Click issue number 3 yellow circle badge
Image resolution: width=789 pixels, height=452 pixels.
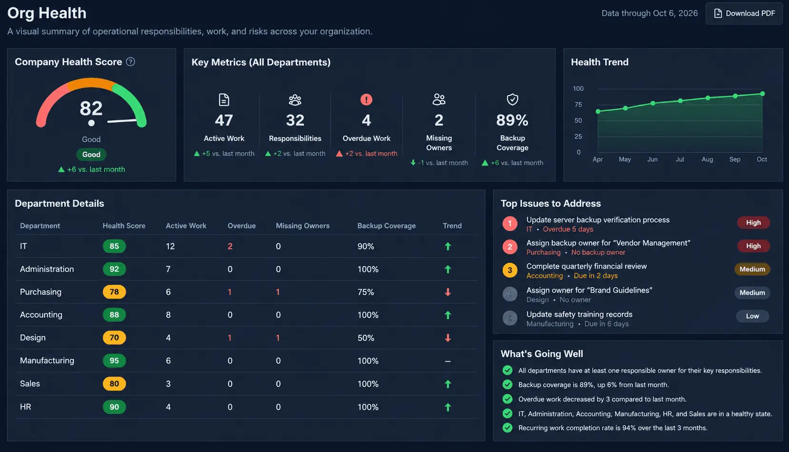(x=510, y=270)
